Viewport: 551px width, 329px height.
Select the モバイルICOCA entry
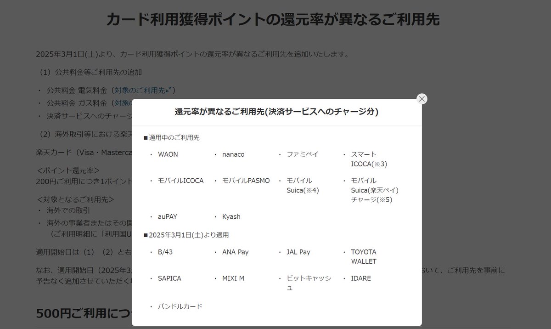click(x=180, y=181)
